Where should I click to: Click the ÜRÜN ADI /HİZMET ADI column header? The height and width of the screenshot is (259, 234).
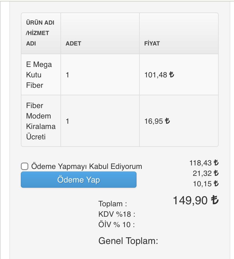(40, 33)
